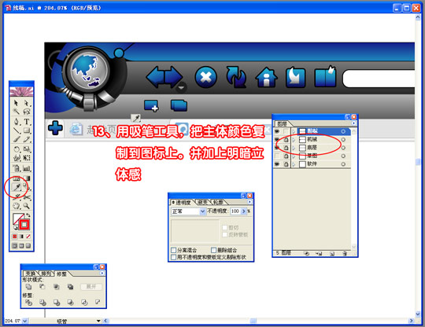Click the create new layer icon

click(x=332, y=254)
